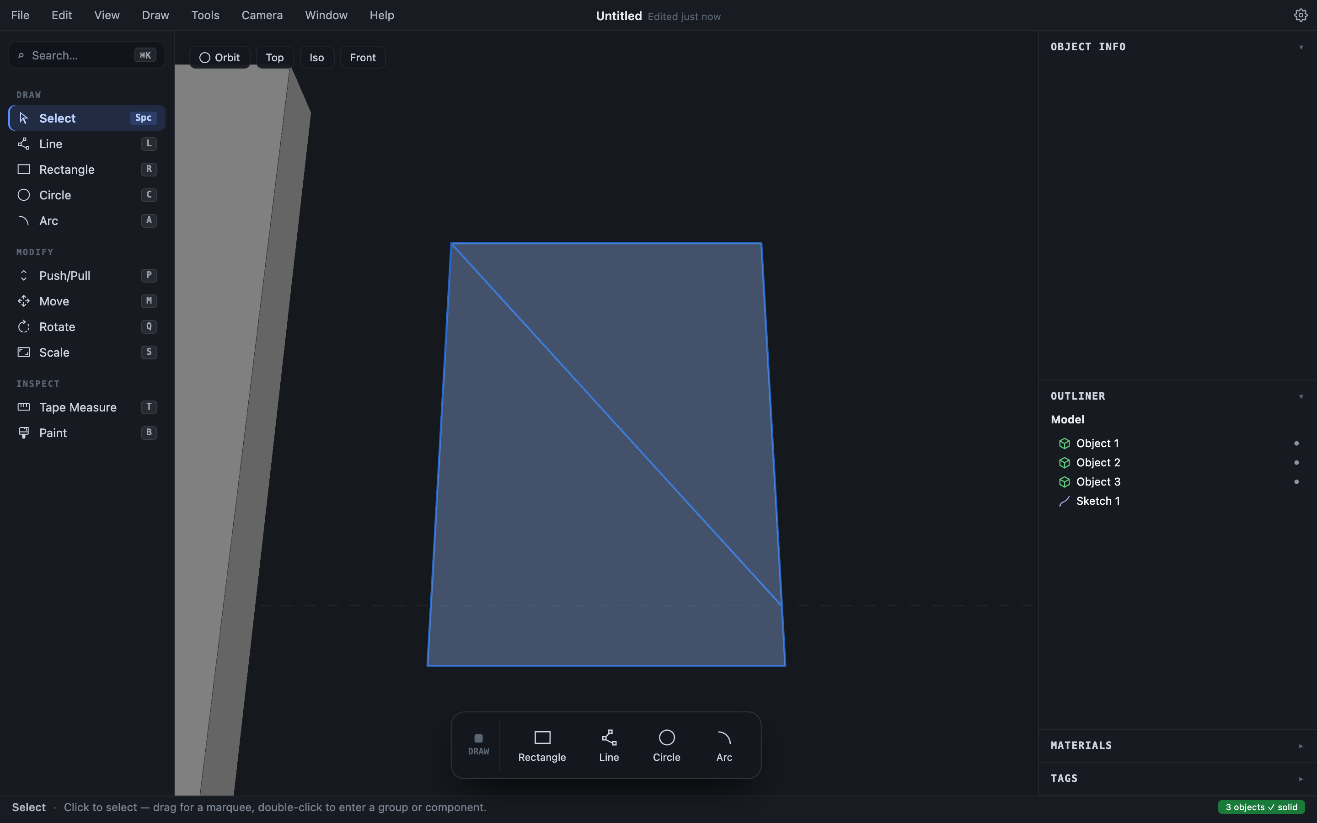Activate the Rotate tool
1317x823 pixels.
[86, 326]
